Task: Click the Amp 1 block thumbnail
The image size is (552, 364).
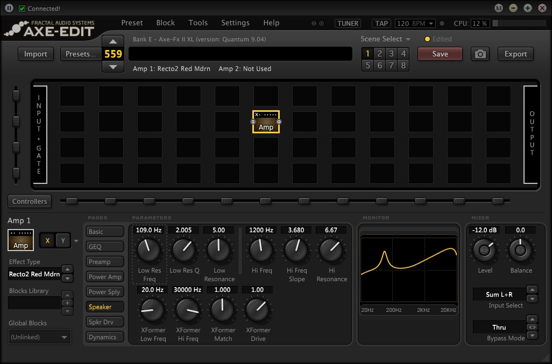Action: click(x=20, y=240)
